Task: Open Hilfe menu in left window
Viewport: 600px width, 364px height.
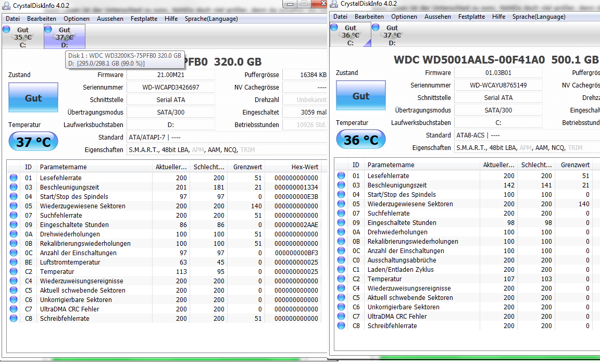Action: coord(171,18)
